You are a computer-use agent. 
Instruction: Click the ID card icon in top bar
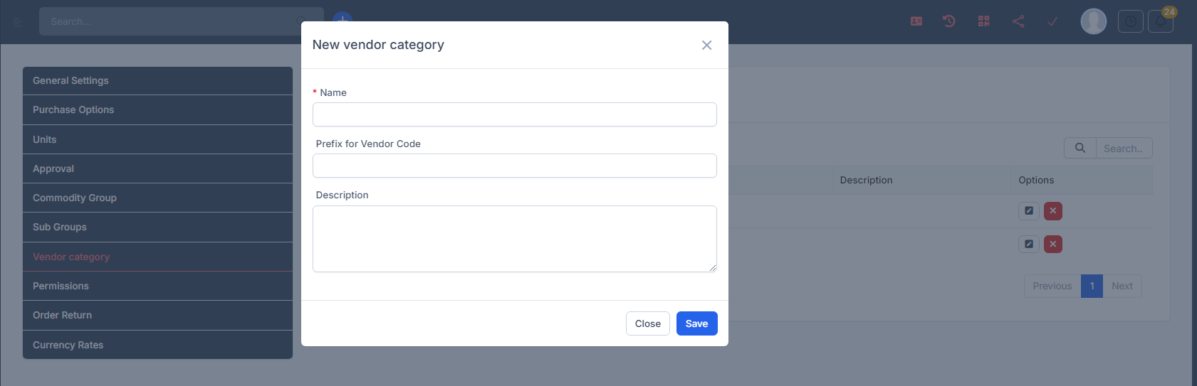916,21
